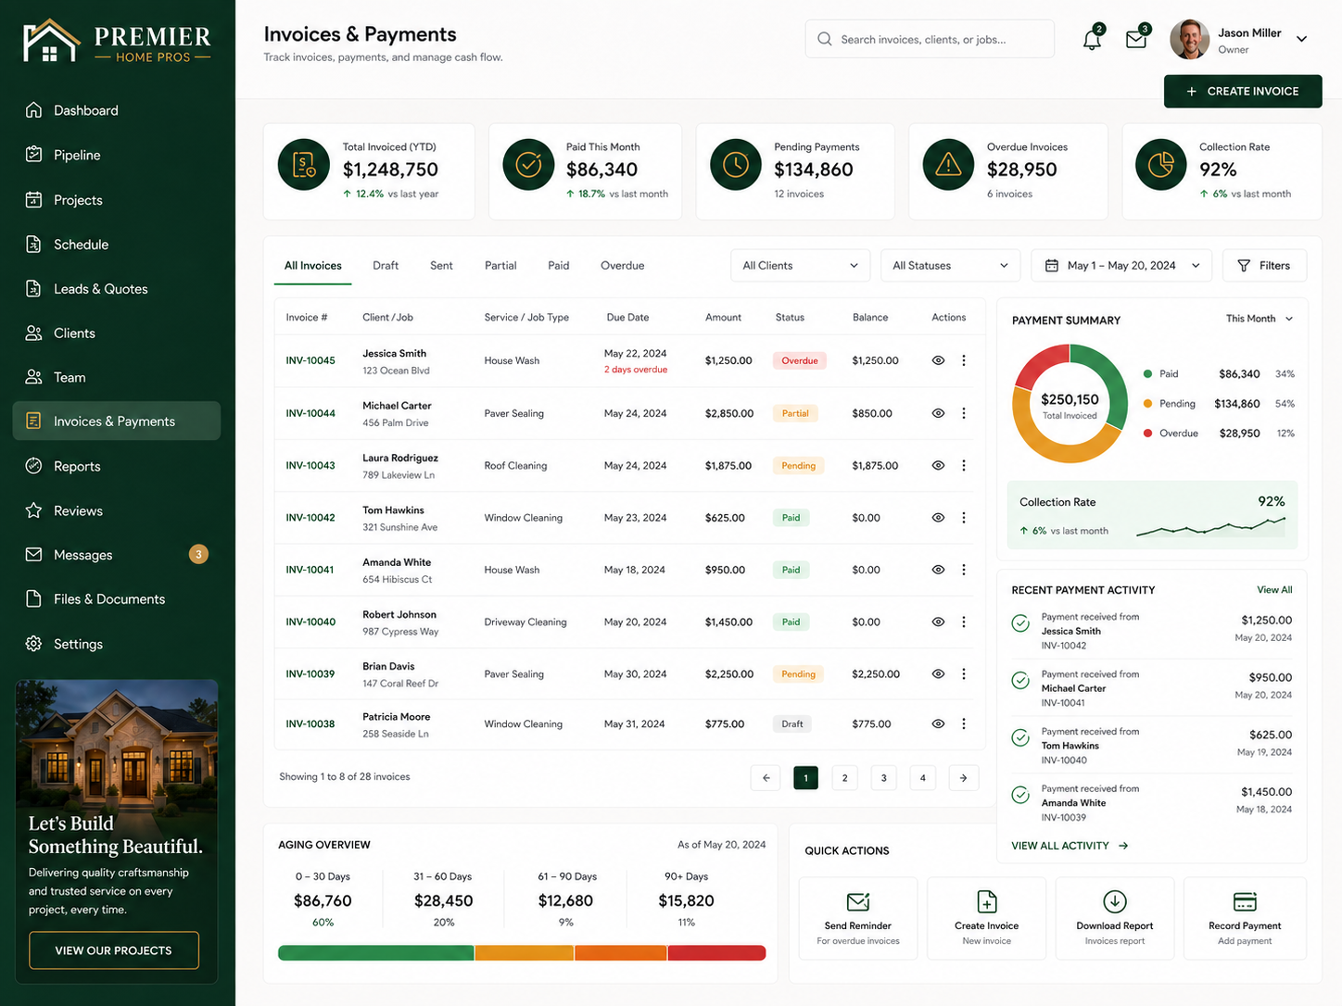Click Jessica Smith payment check icon

[x=1020, y=623]
